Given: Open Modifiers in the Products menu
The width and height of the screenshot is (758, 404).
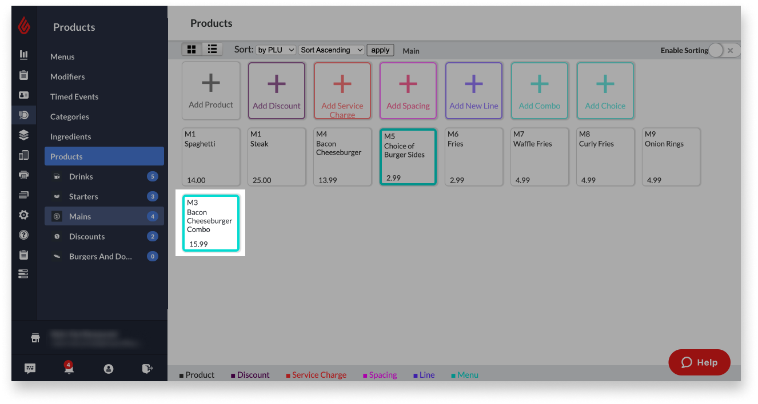Looking at the screenshot, I should click(67, 77).
